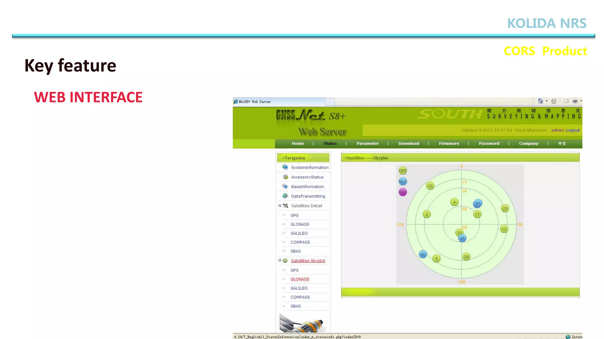This screenshot has height=339, width=604.
Task: Select GPS satellite 13 on skyplot
Action: (x=504, y=229)
